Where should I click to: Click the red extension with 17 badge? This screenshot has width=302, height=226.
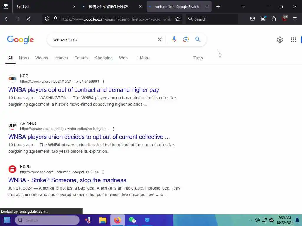pos(285,19)
